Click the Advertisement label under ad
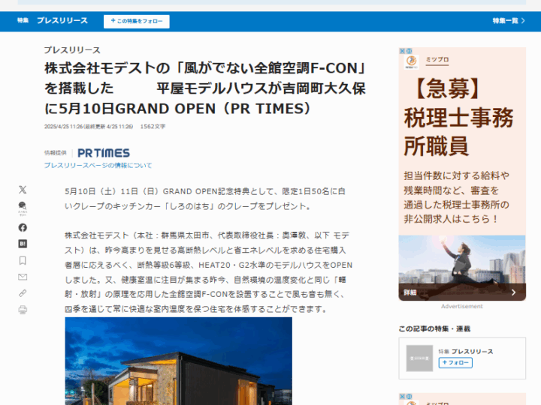 pyautogui.click(x=462, y=307)
